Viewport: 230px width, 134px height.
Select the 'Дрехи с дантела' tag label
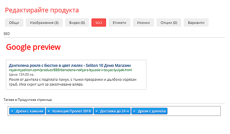click(151, 111)
